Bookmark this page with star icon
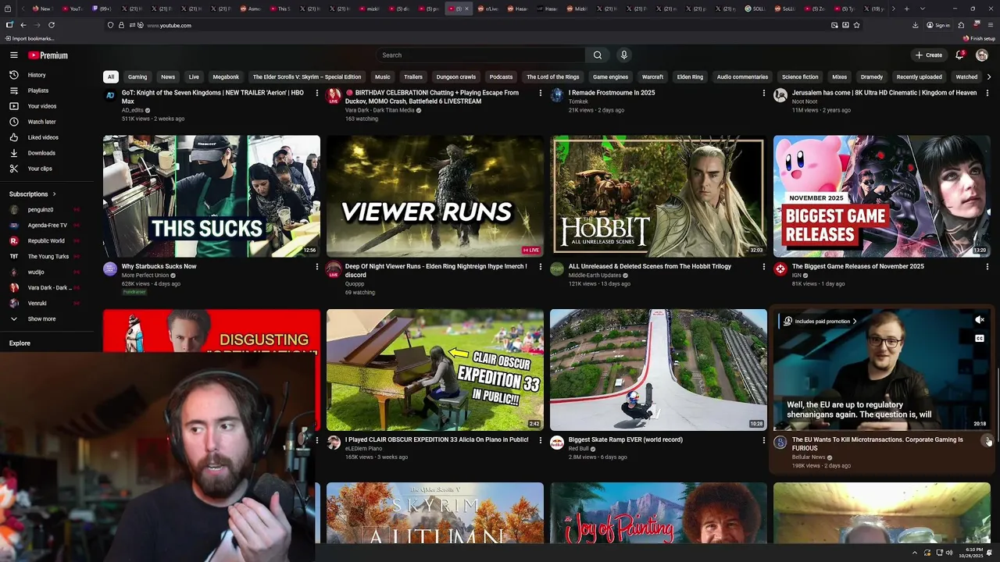 coord(856,25)
